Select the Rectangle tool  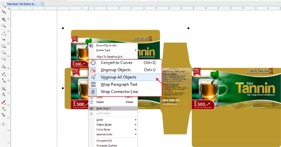coord(3,46)
